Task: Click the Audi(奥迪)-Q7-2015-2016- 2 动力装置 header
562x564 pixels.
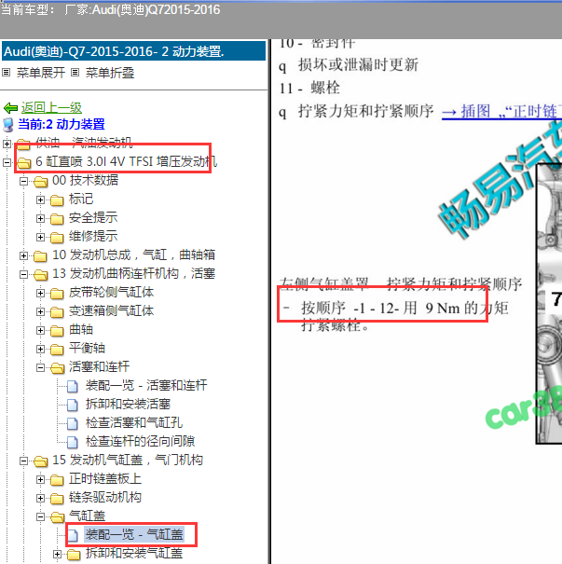Action: pos(134,51)
